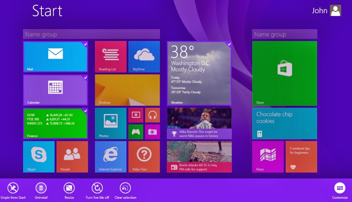Open the small Games controller tile
The width and height of the screenshot is (352, 202).
pyautogui.click(x=136, y=132)
